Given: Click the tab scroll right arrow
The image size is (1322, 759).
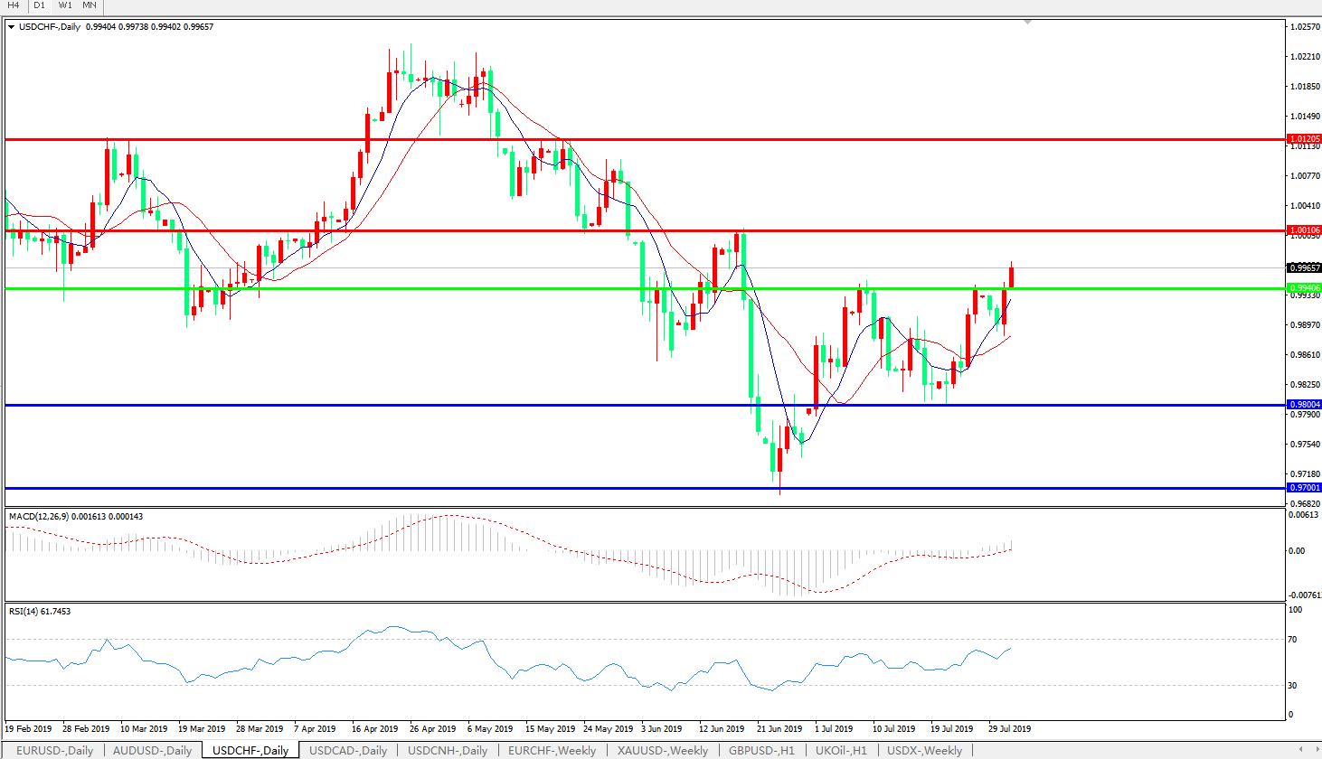Looking at the screenshot, I should pos(1313,750).
